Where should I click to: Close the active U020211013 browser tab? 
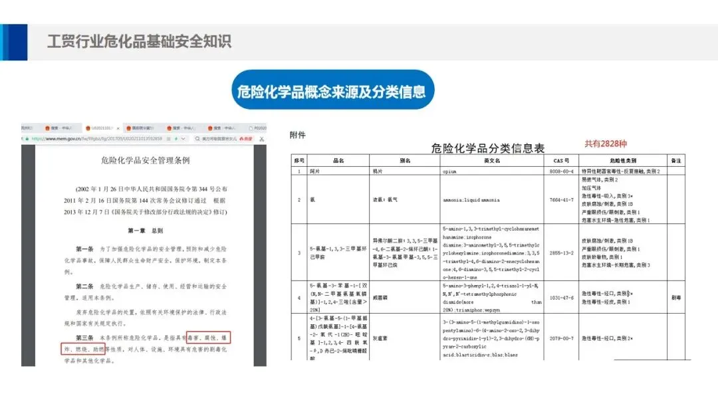[118, 128]
